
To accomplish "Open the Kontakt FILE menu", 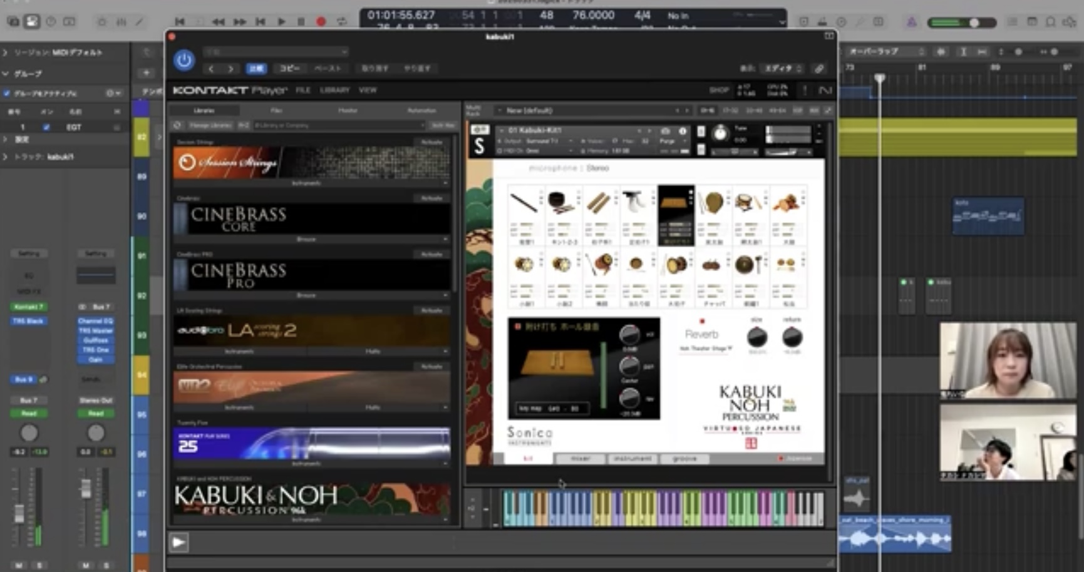I will click(303, 90).
